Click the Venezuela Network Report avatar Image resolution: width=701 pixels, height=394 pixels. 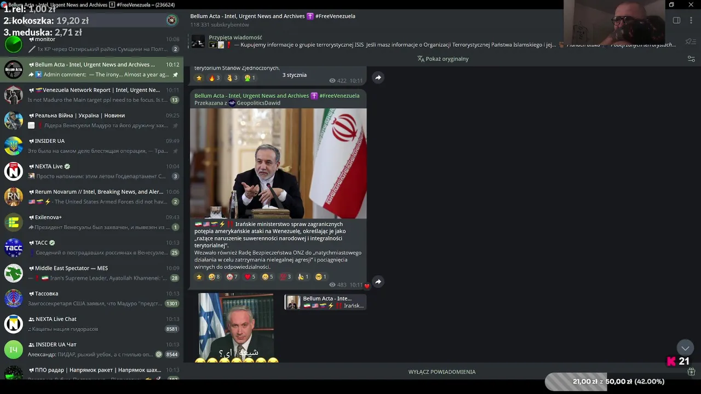pyautogui.click(x=14, y=95)
